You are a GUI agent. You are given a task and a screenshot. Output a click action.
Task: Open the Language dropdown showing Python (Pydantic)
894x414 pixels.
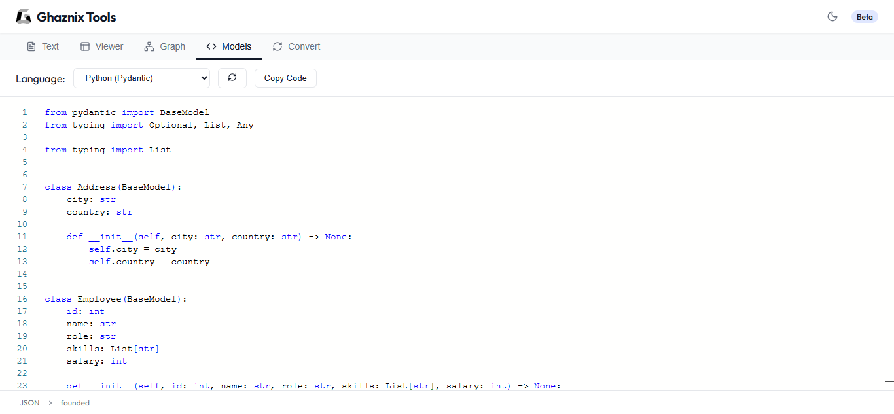pos(141,78)
